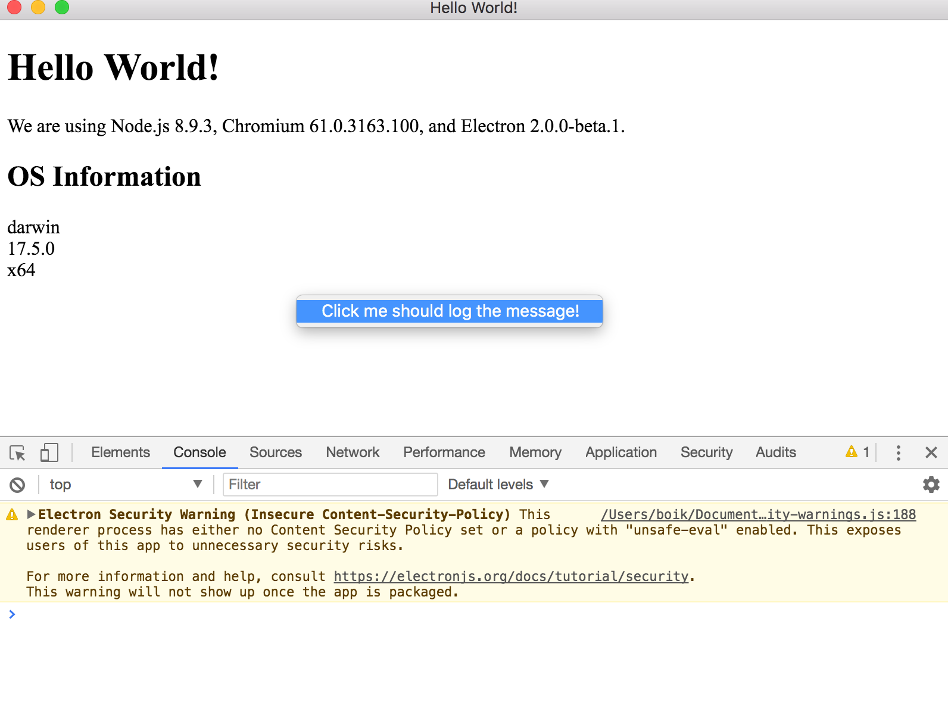Switch to the Elements tab
Screen dimensions: 948x706
point(120,452)
